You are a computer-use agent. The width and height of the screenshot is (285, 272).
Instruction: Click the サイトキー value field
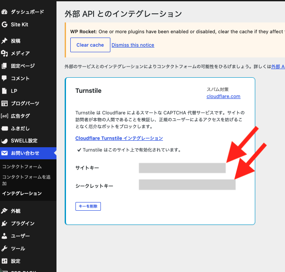click(x=182, y=168)
